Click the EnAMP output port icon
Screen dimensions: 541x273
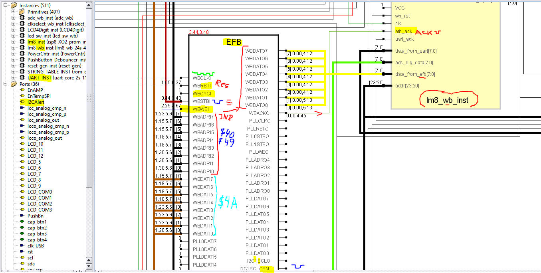[x=22, y=90]
